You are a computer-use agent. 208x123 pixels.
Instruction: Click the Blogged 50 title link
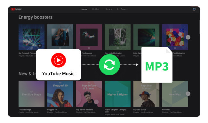[x=52, y=110]
